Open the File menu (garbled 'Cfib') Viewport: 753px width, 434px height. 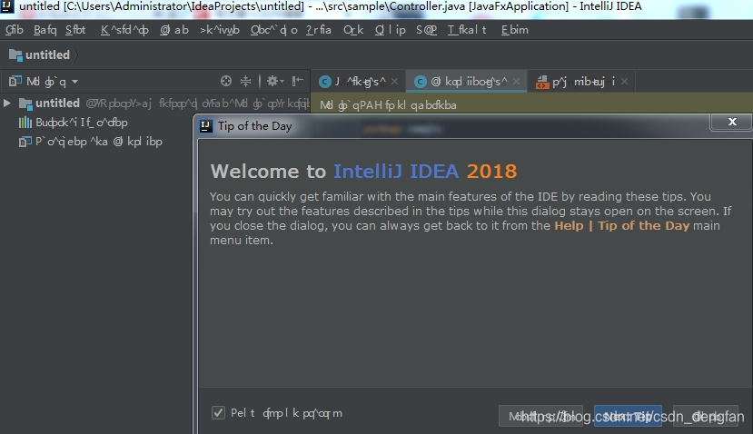[14, 30]
